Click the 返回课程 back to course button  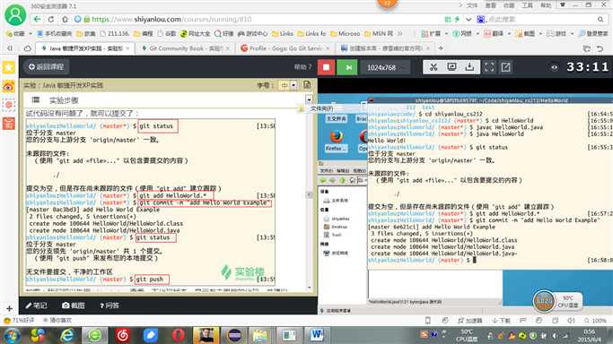(x=46, y=67)
